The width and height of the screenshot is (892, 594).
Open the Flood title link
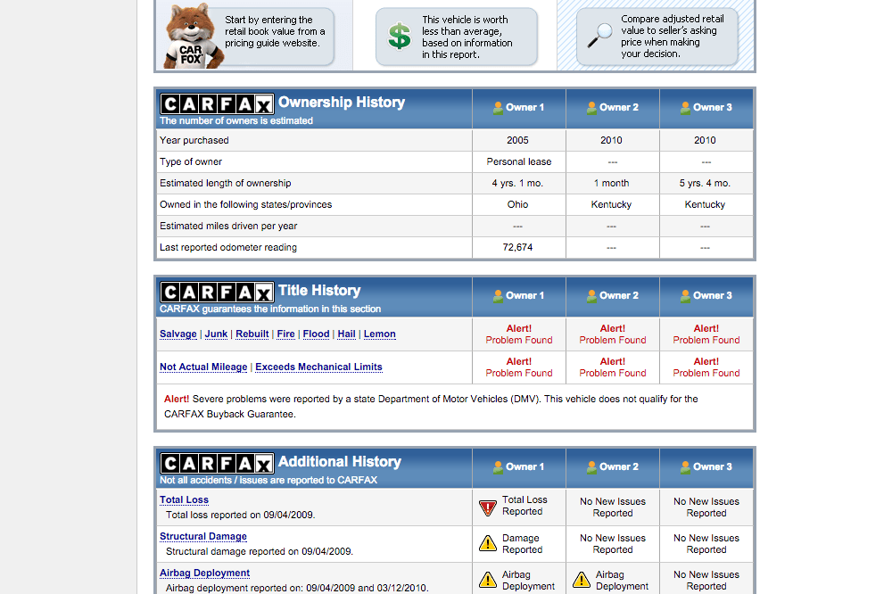[316, 334]
